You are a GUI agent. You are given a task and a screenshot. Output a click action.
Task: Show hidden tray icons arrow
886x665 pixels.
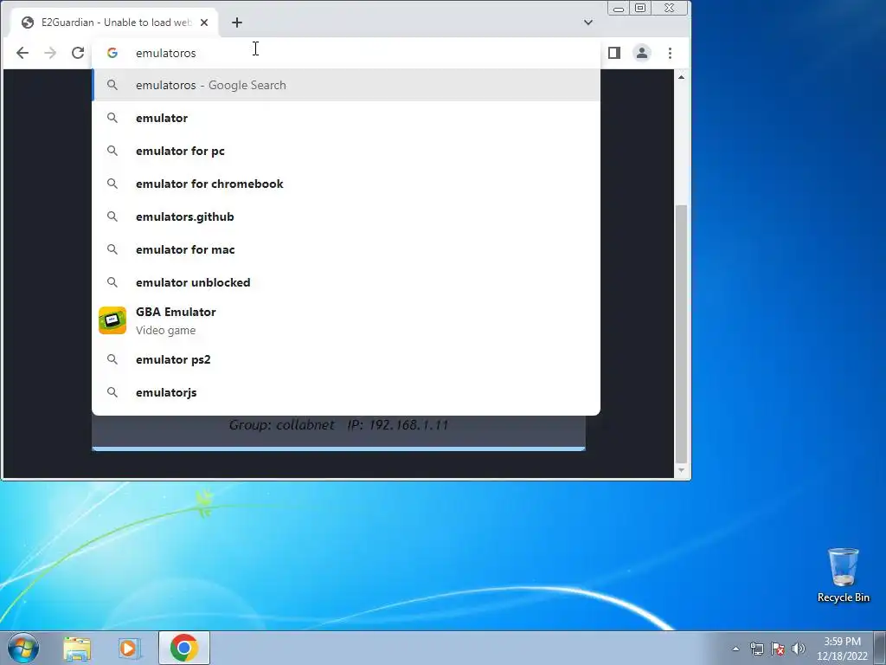[735, 649]
